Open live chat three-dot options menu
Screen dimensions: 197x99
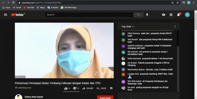pos(175,26)
